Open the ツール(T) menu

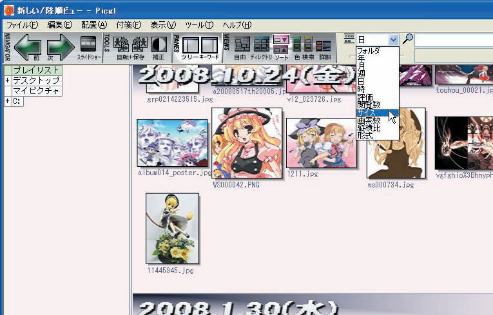(x=199, y=25)
